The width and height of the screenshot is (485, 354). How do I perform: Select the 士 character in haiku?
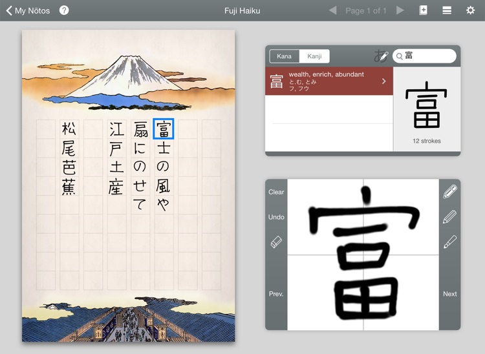164,148
